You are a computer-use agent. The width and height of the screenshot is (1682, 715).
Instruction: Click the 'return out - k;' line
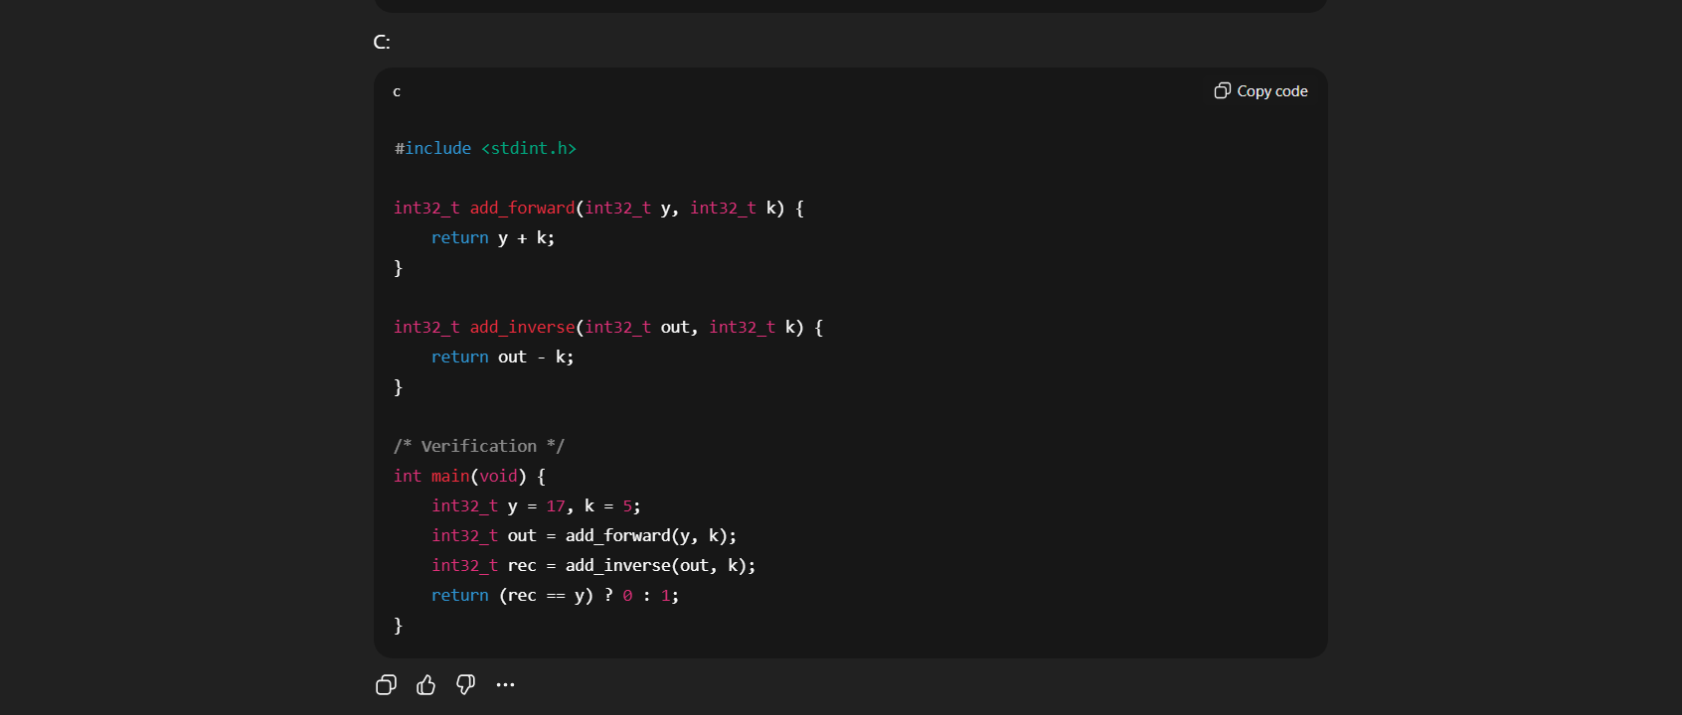[x=503, y=357]
